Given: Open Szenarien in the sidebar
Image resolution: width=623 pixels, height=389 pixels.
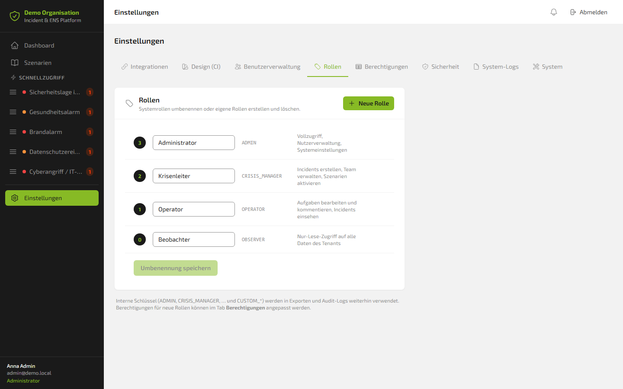Looking at the screenshot, I should tap(52, 63).
